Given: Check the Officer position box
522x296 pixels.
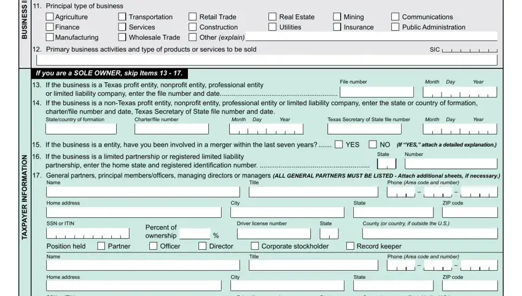Looking at the screenshot, I should 153,246.
